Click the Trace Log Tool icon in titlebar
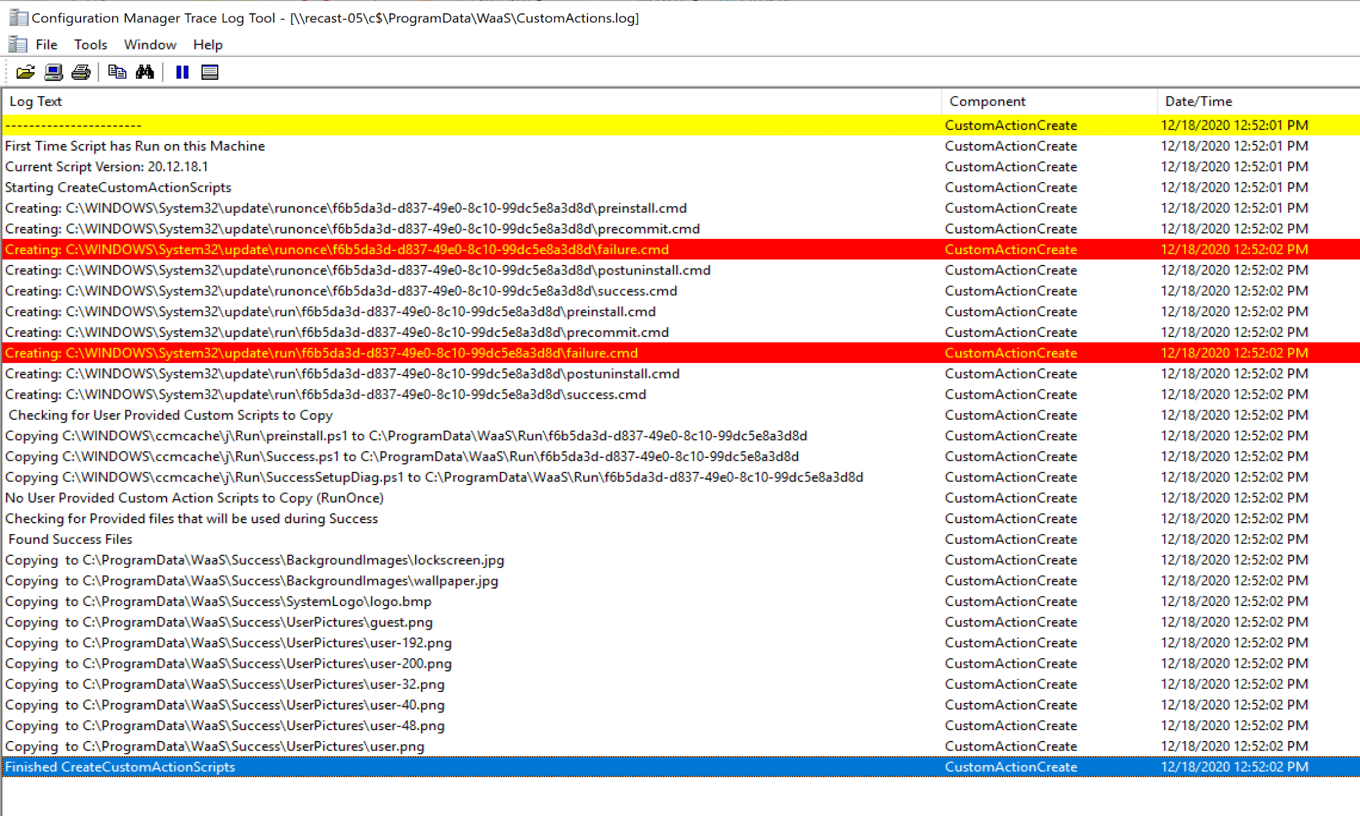 (x=18, y=17)
